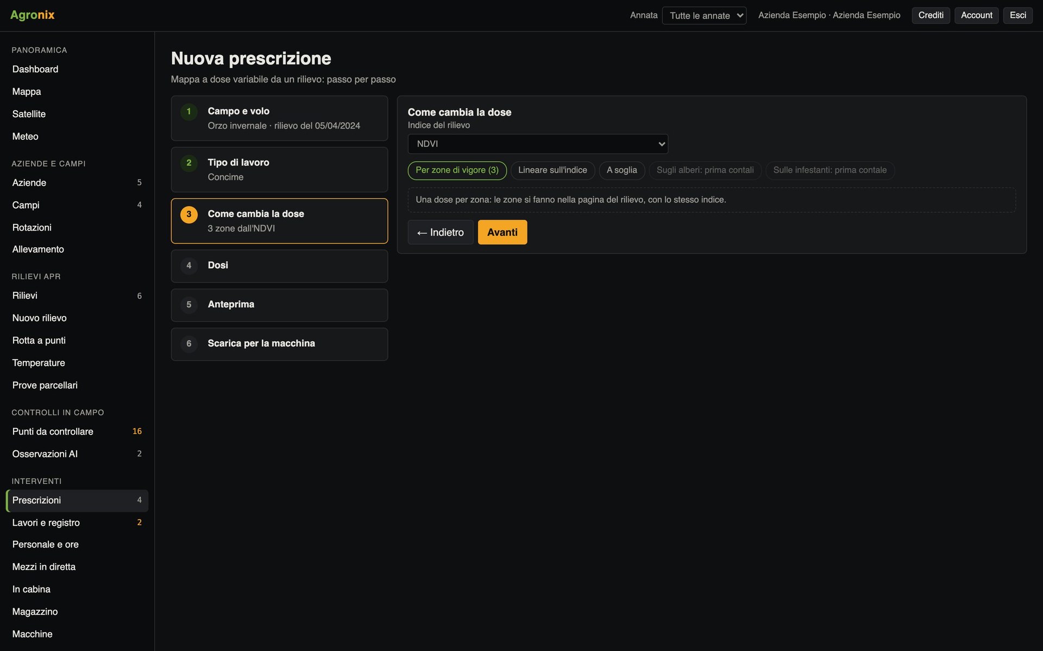Open step 2 Tipo di lavoro

tap(279, 170)
